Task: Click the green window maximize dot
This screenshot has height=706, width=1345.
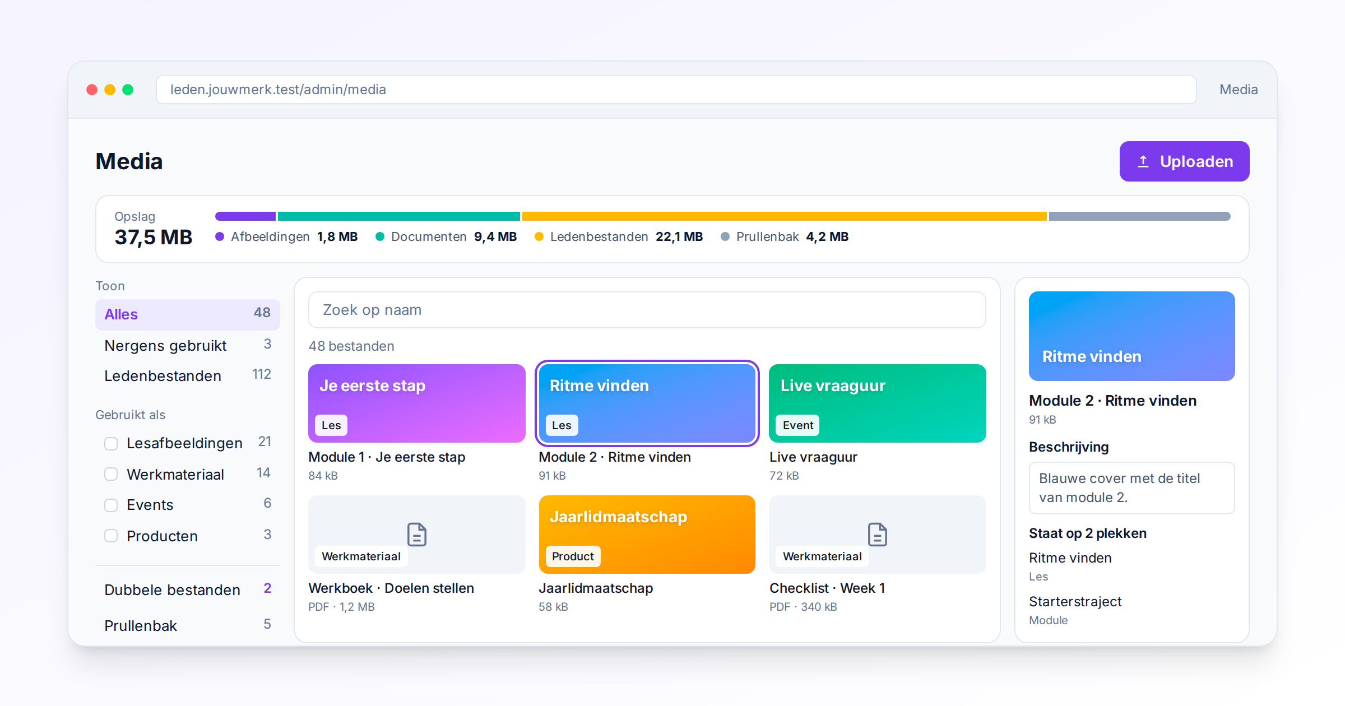Action: tap(128, 90)
